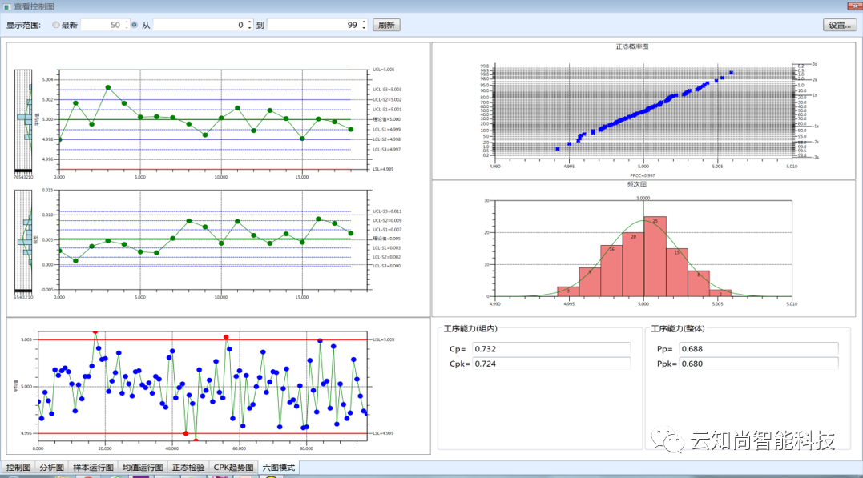Switch to the 样本运行图 tab
Image resolution: width=863 pixels, height=478 pixels.
[x=93, y=468]
